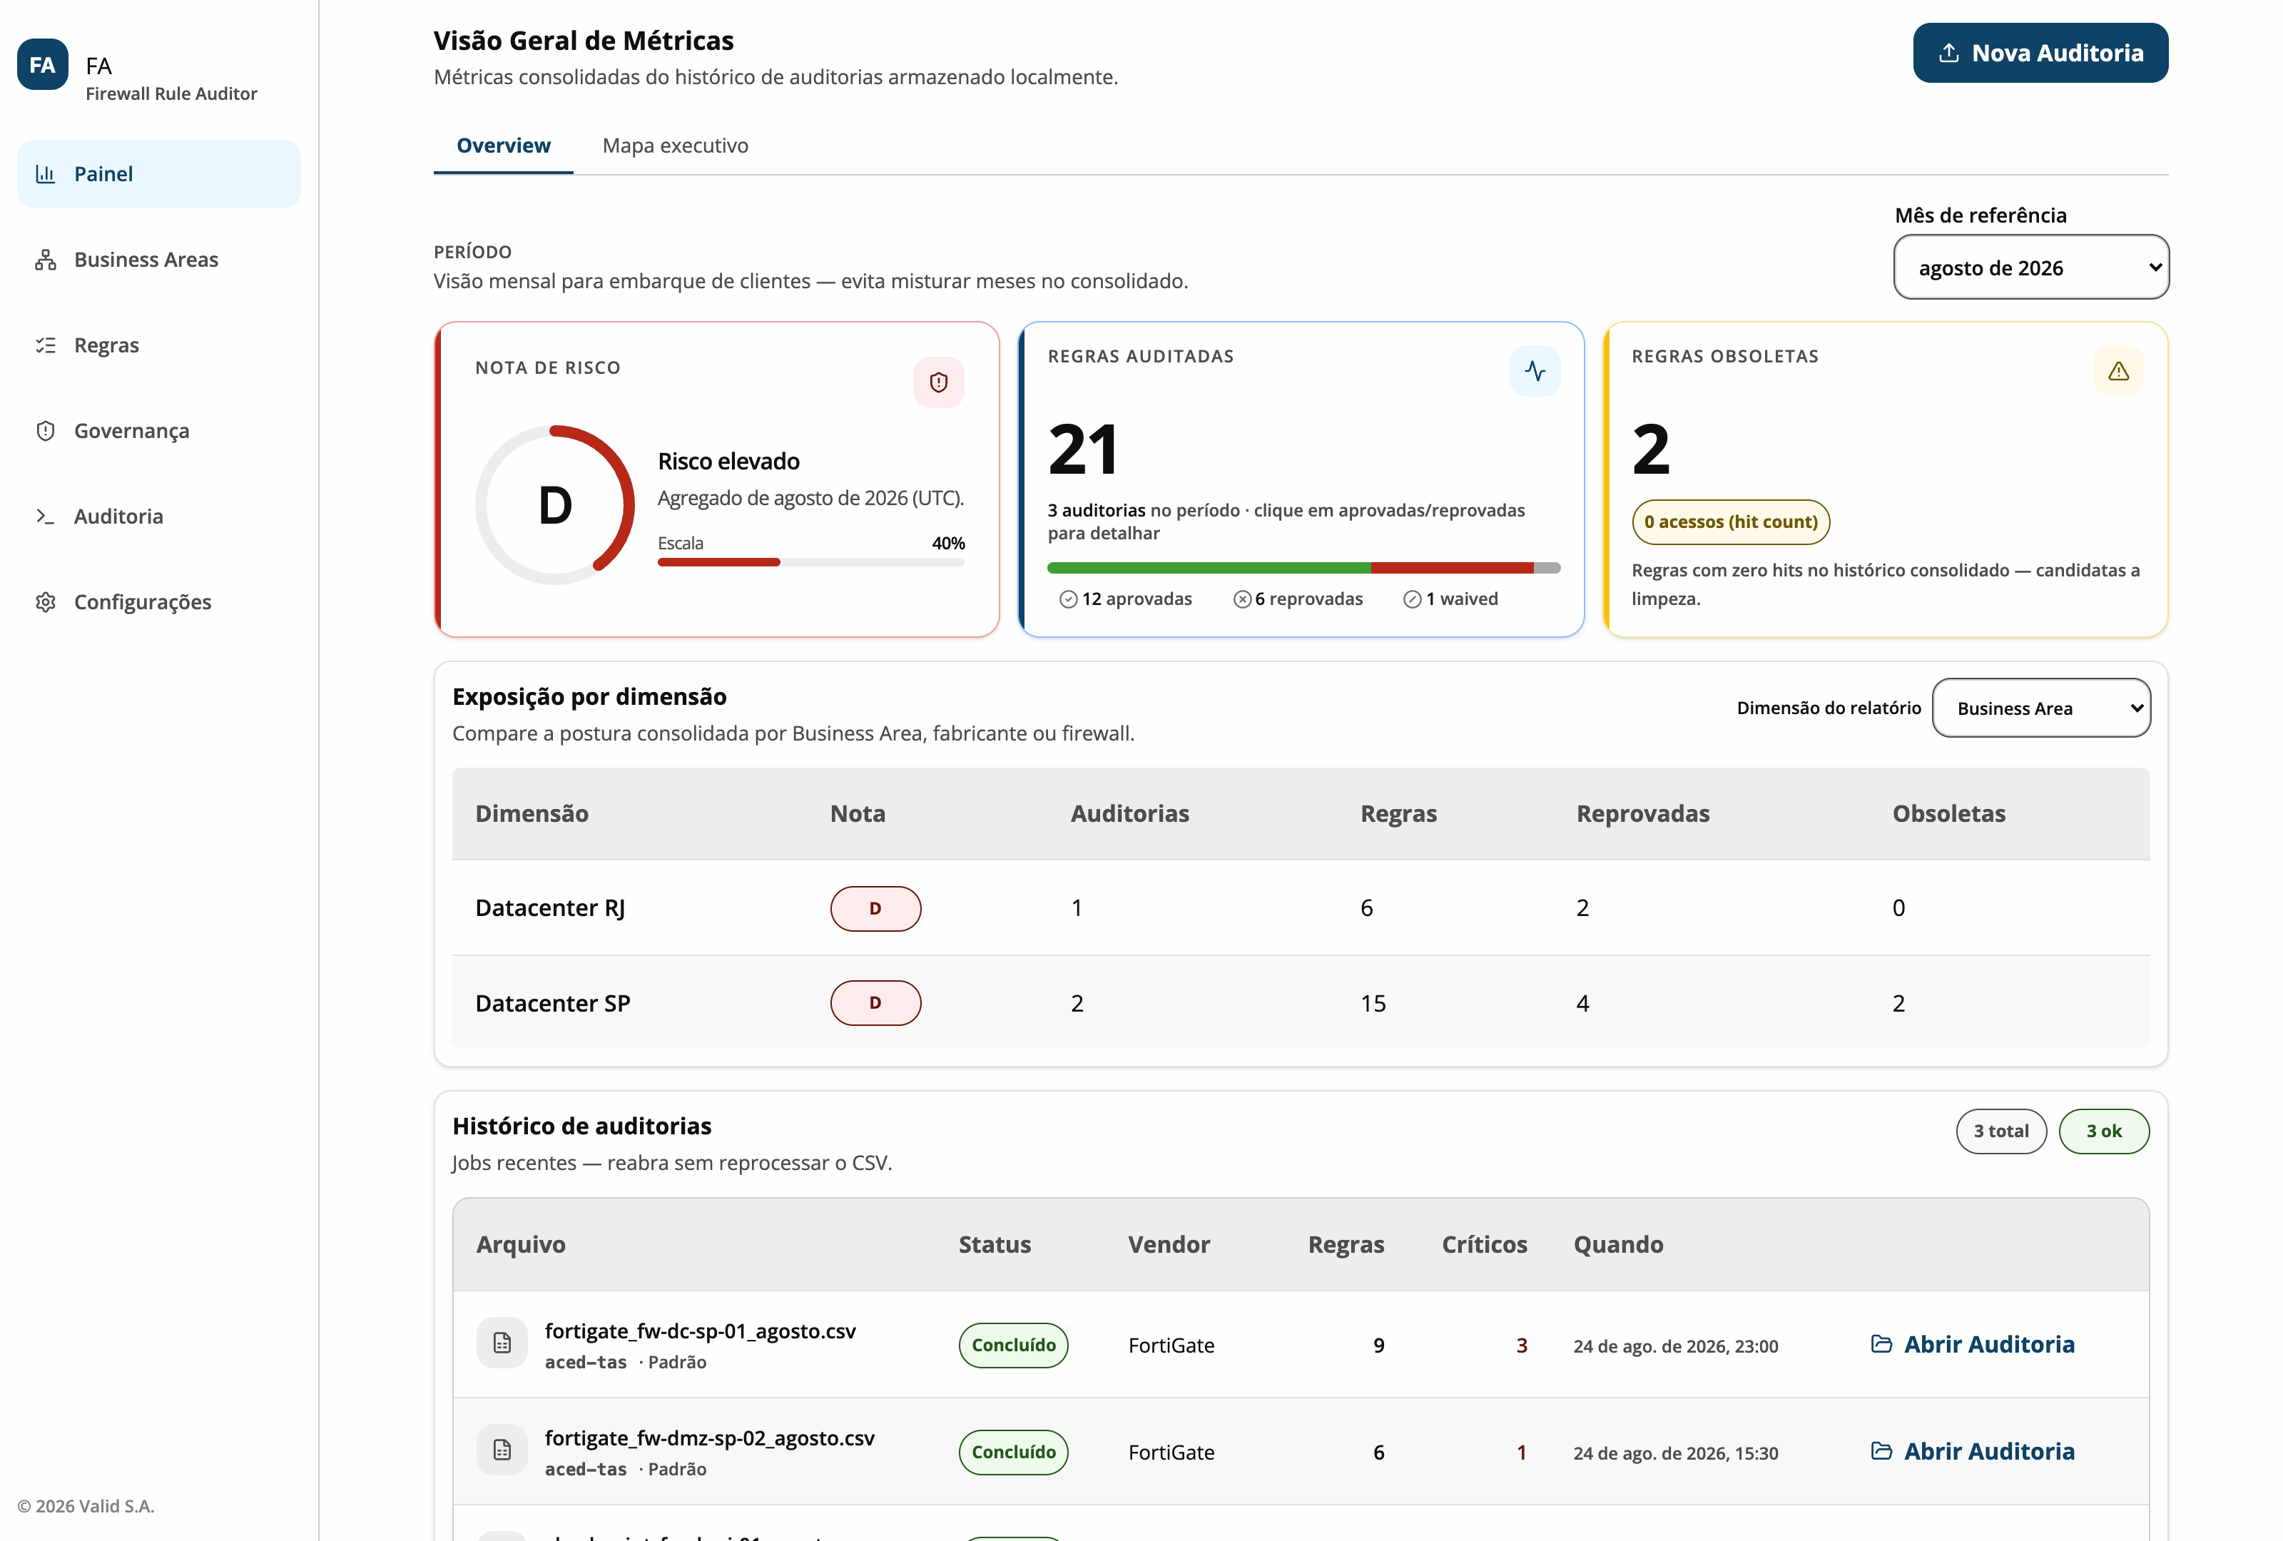Screen dimensions: 2283x1541
Task: Switch to the Mapa executivo tab
Action: (675, 146)
